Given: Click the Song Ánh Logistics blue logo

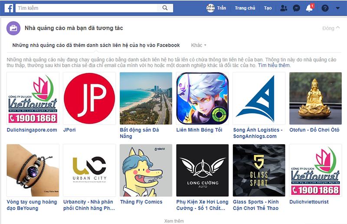Looking at the screenshot, I should click(x=259, y=98).
